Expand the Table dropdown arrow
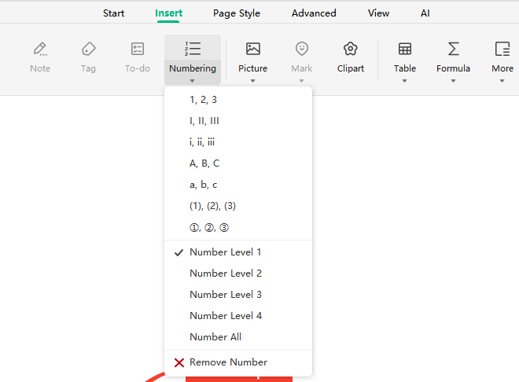519x382 pixels. pyautogui.click(x=405, y=80)
